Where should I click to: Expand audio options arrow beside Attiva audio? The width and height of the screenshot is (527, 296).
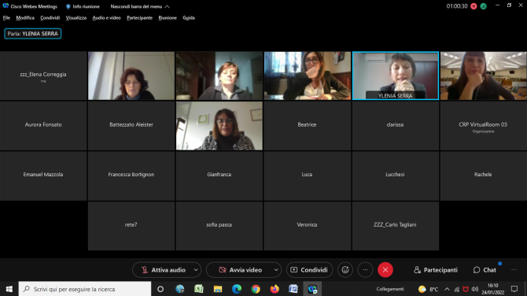[196, 270]
